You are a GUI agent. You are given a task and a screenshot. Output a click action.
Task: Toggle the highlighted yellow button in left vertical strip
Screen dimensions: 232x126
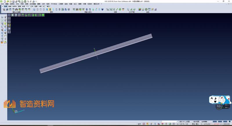[9, 25]
